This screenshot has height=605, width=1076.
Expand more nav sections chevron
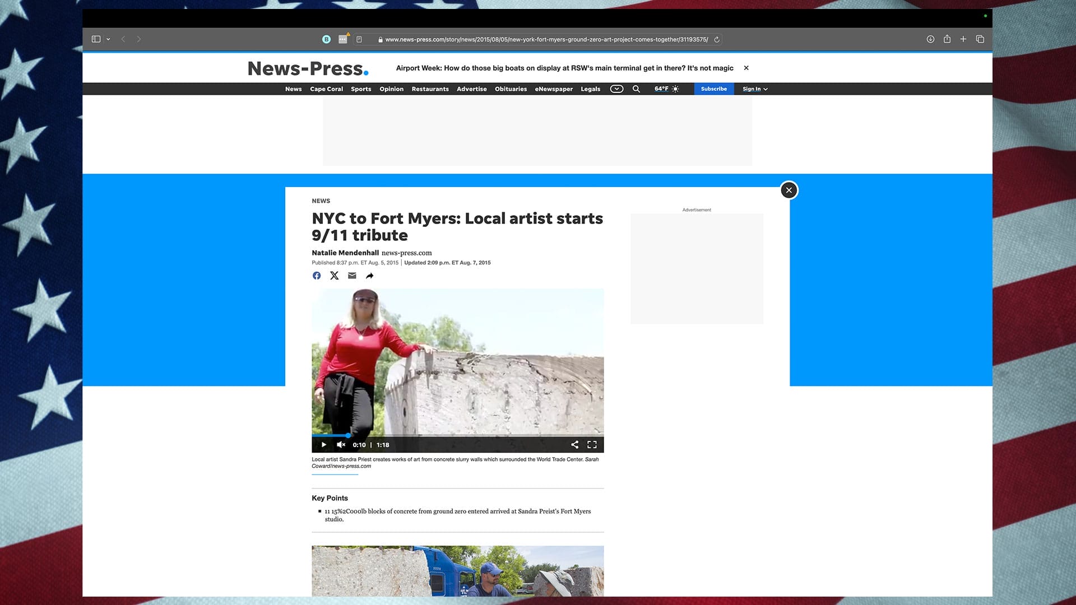616,89
